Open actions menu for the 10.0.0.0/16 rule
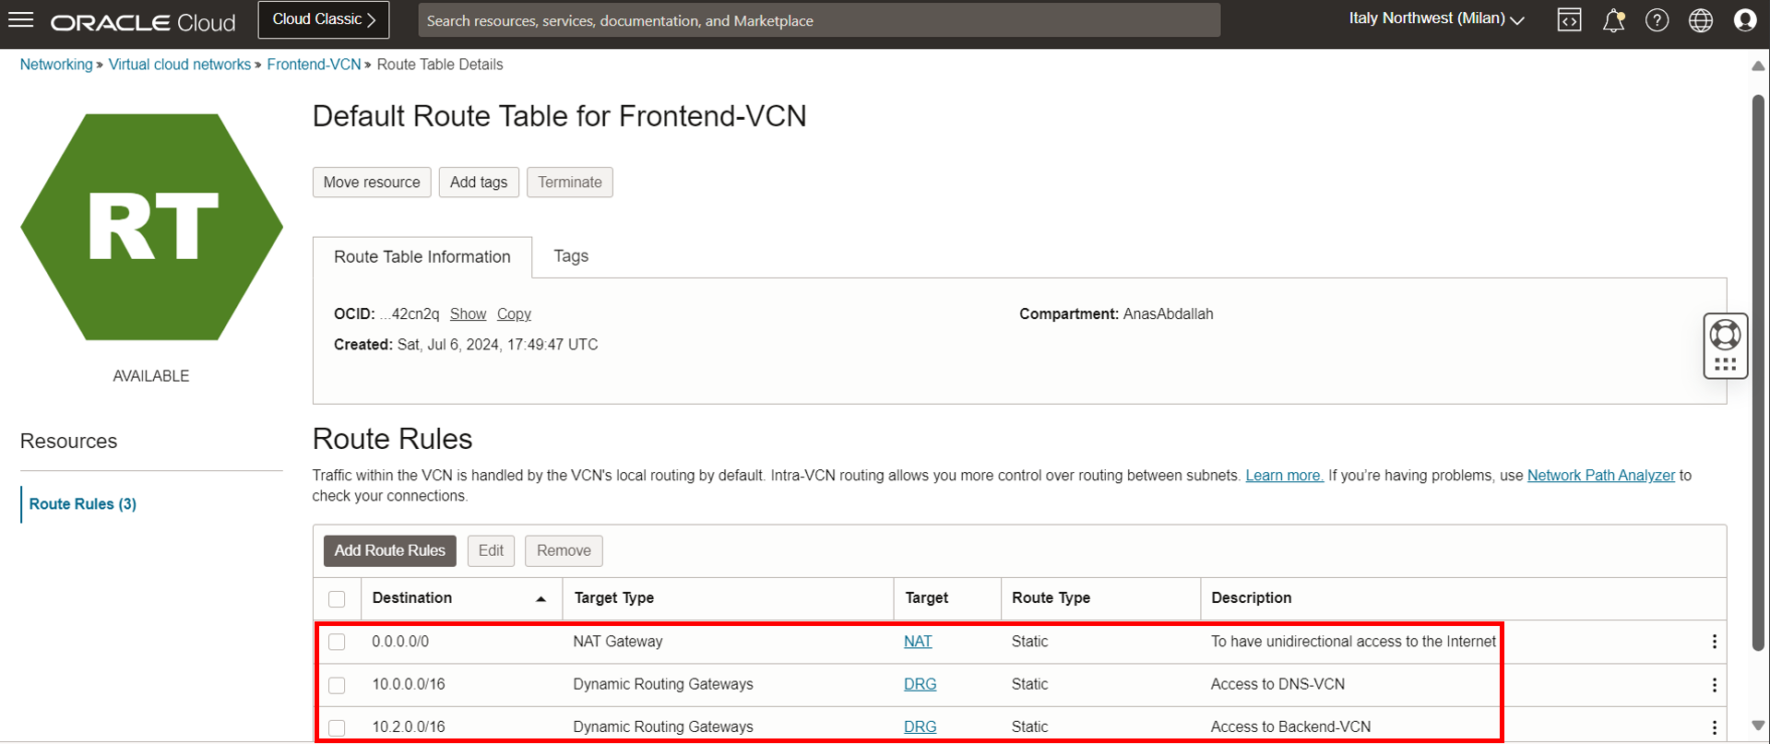 (x=1714, y=685)
